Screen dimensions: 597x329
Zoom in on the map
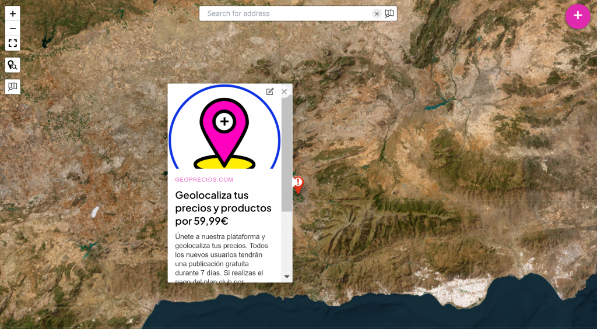pyautogui.click(x=13, y=13)
